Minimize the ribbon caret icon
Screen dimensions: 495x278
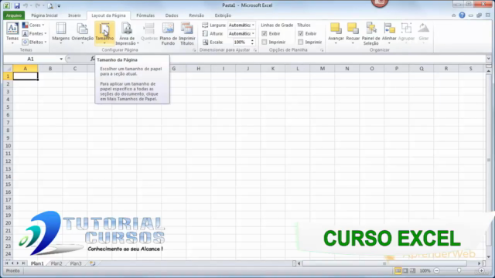454,15
